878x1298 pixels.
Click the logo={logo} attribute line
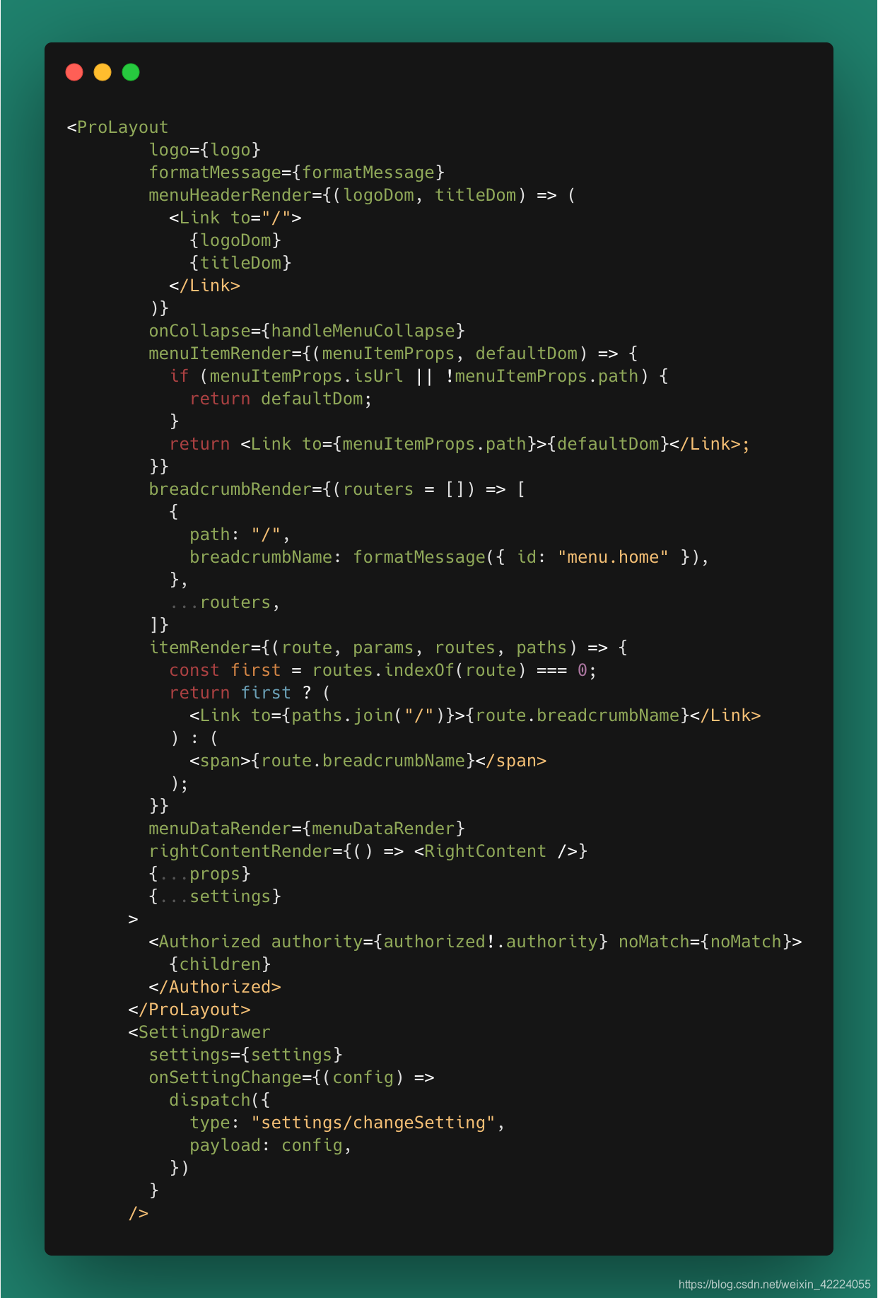(205, 150)
